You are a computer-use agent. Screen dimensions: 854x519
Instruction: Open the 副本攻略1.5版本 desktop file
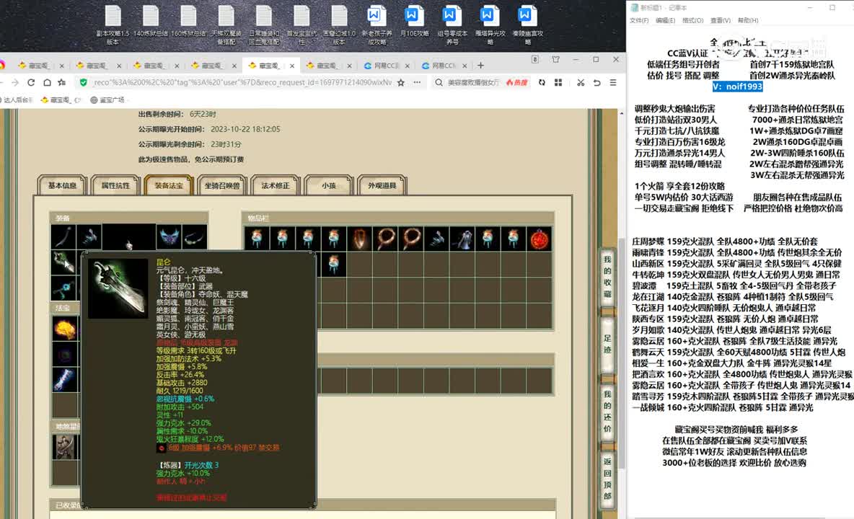[113, 25]
